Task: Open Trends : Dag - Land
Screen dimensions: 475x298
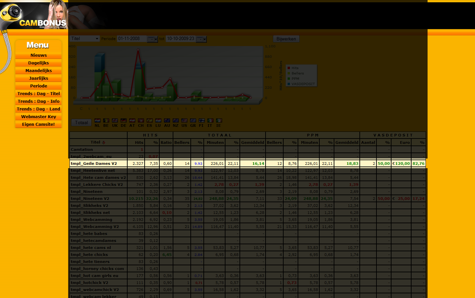Action: coord(38,109)
